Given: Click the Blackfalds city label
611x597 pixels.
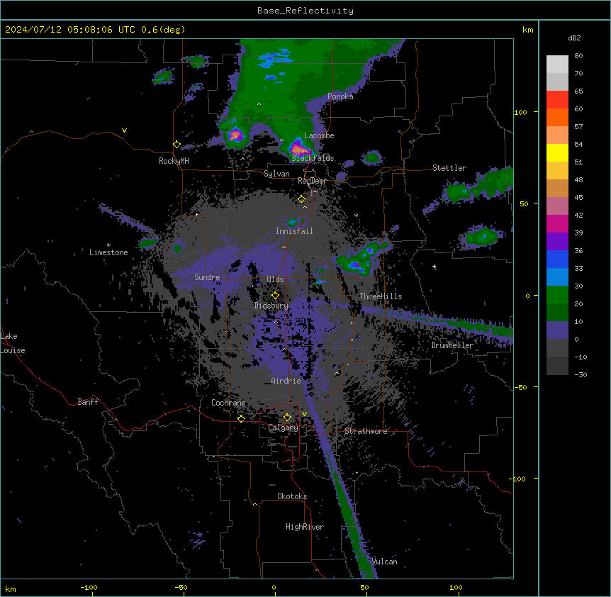Looking at the screenshot, I should tap(313, 158).
